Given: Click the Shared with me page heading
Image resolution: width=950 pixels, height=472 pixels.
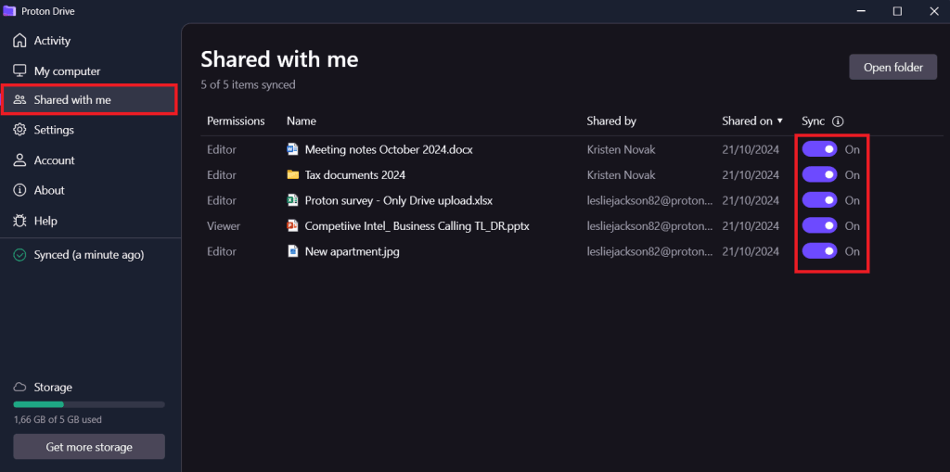Looking at the screenshot, I should click(x=279, y=59).
